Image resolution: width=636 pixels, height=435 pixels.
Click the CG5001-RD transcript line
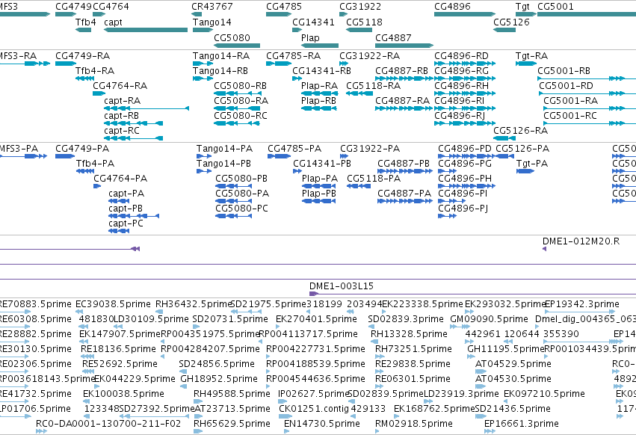[x=587, y=93]
